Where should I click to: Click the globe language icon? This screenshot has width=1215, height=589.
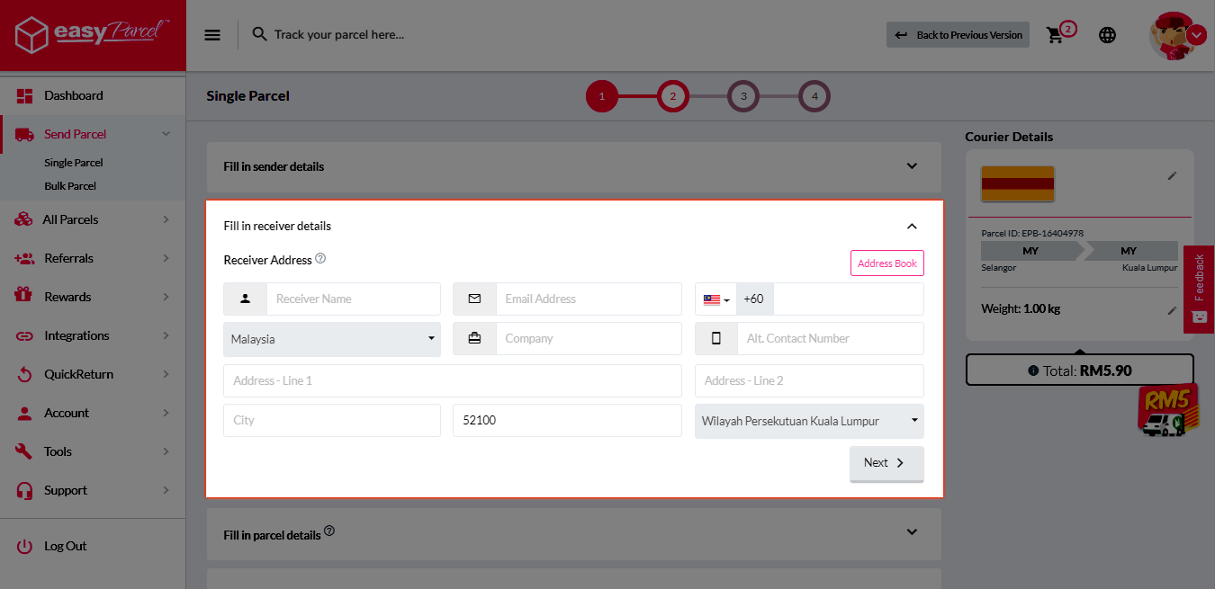pos(1108,35)
